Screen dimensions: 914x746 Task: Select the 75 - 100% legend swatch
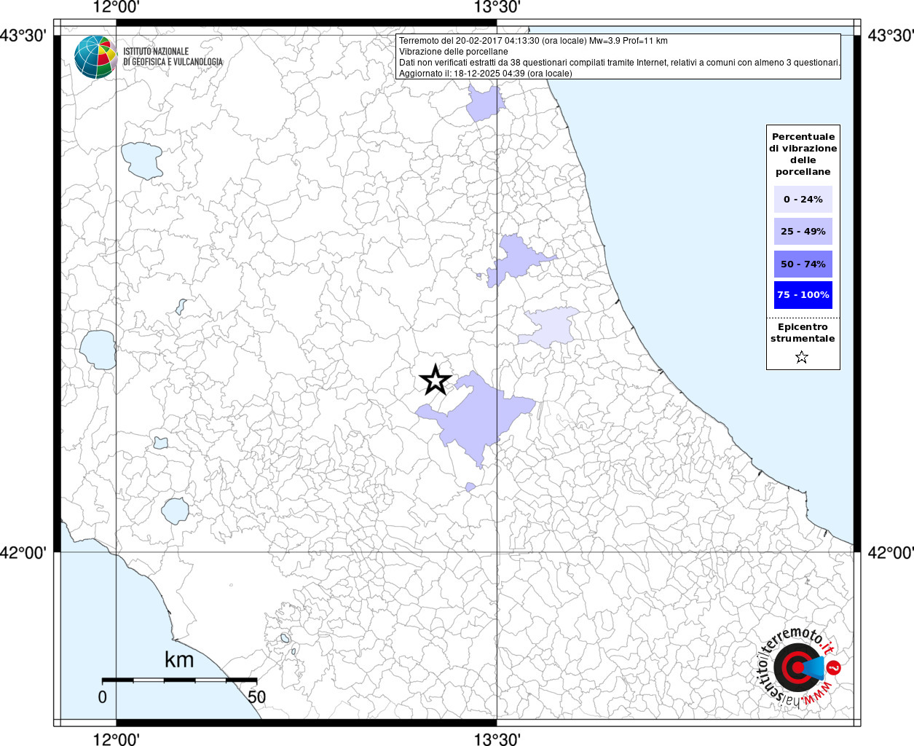pyautogui.click(x=803, y=295)
